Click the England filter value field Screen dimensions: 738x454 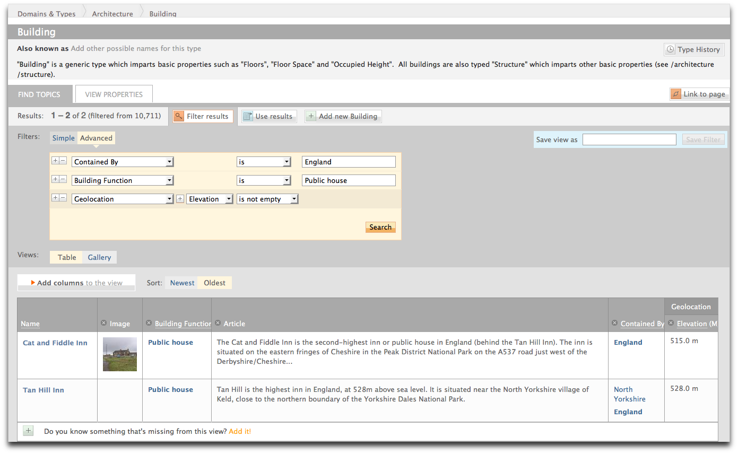tap(349, 162)
